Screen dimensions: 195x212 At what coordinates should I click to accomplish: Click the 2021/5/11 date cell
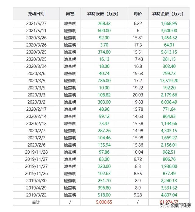36,31
